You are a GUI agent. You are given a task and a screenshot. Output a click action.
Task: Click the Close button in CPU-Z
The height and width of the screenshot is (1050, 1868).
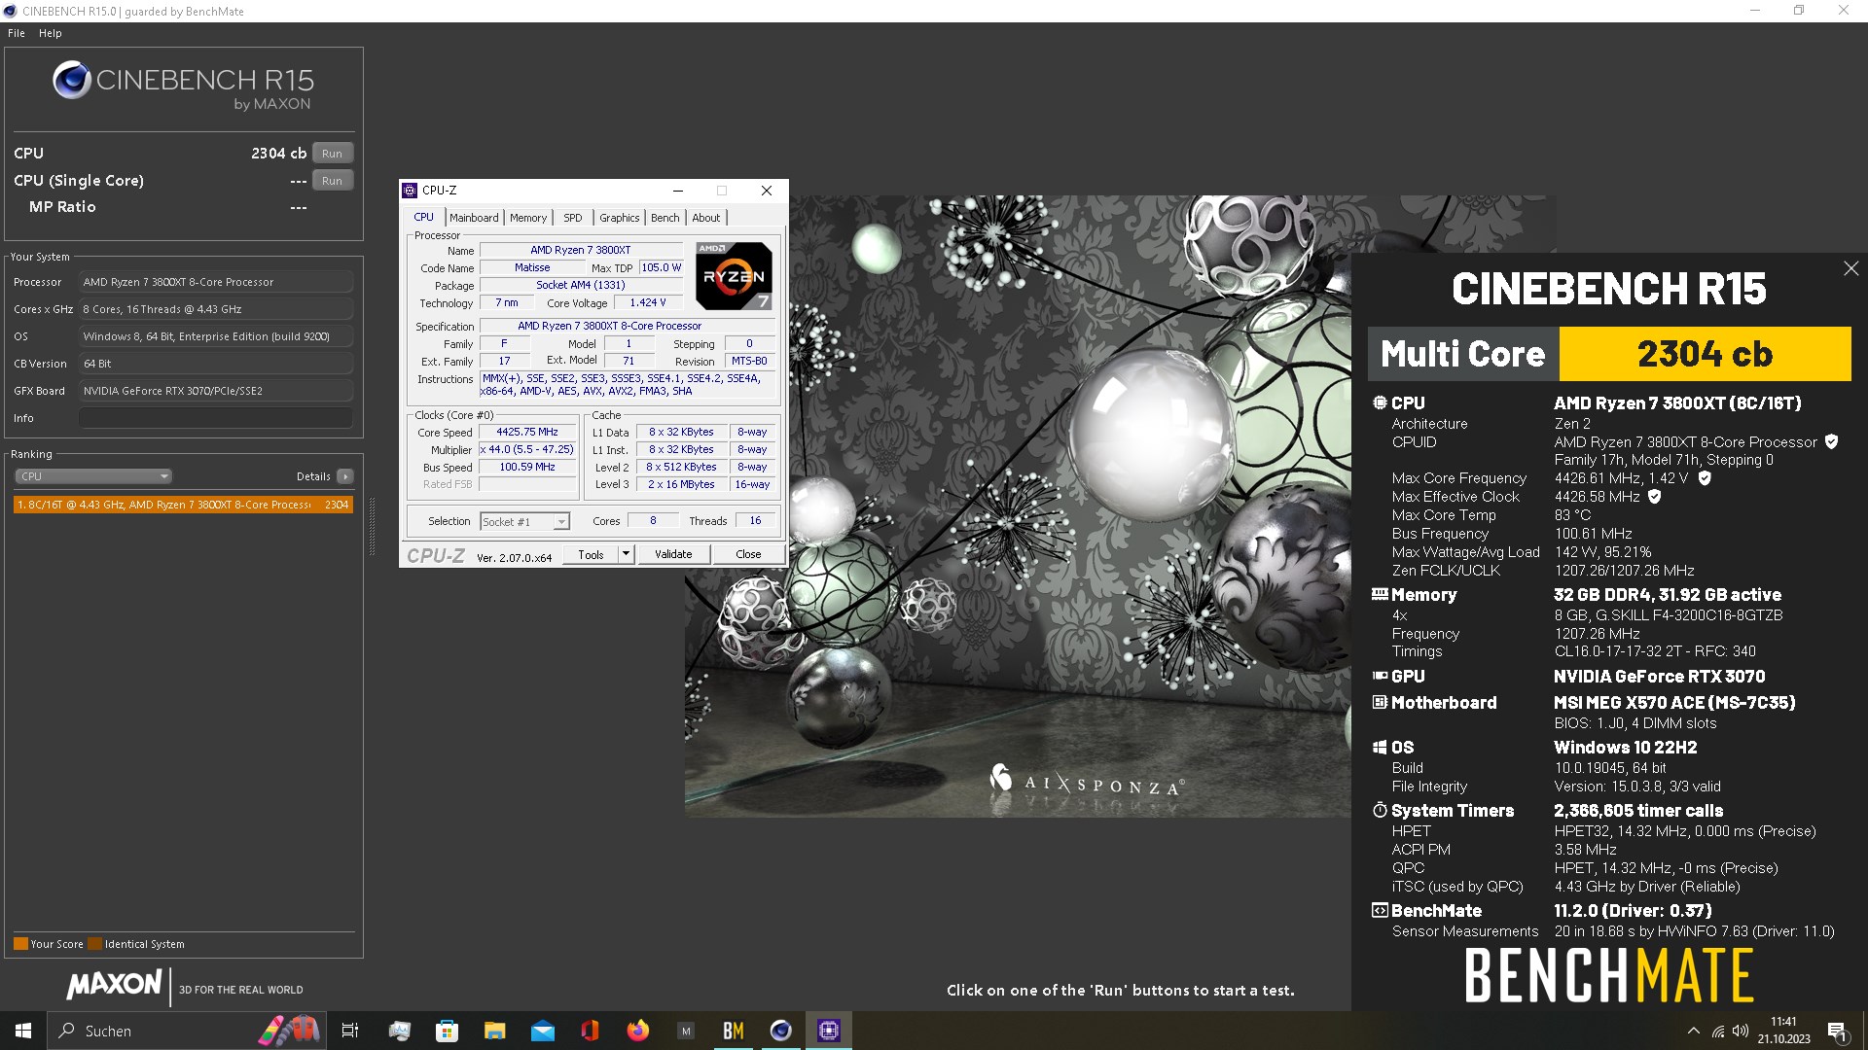coord(748,554)
